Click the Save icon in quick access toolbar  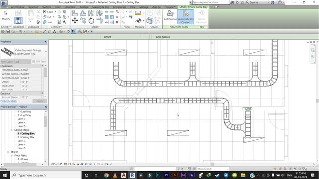pyautogui.click(x=8, y=31)
